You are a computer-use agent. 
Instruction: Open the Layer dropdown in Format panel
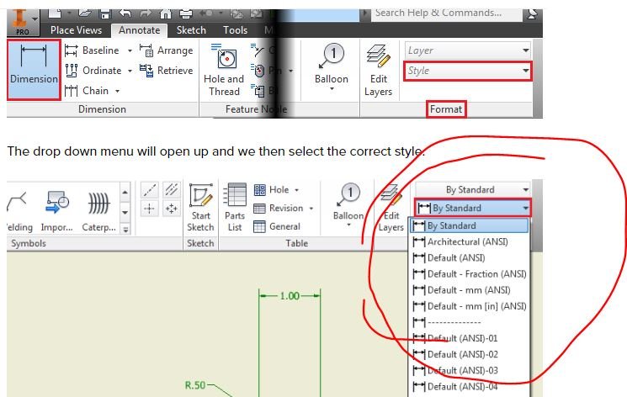(x=467, y=50)
